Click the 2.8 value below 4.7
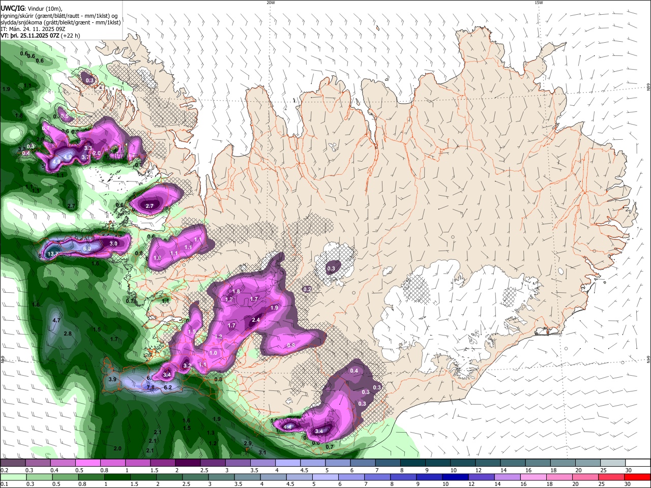The width and height of the screenshot is (651, 488). point(68,333)
